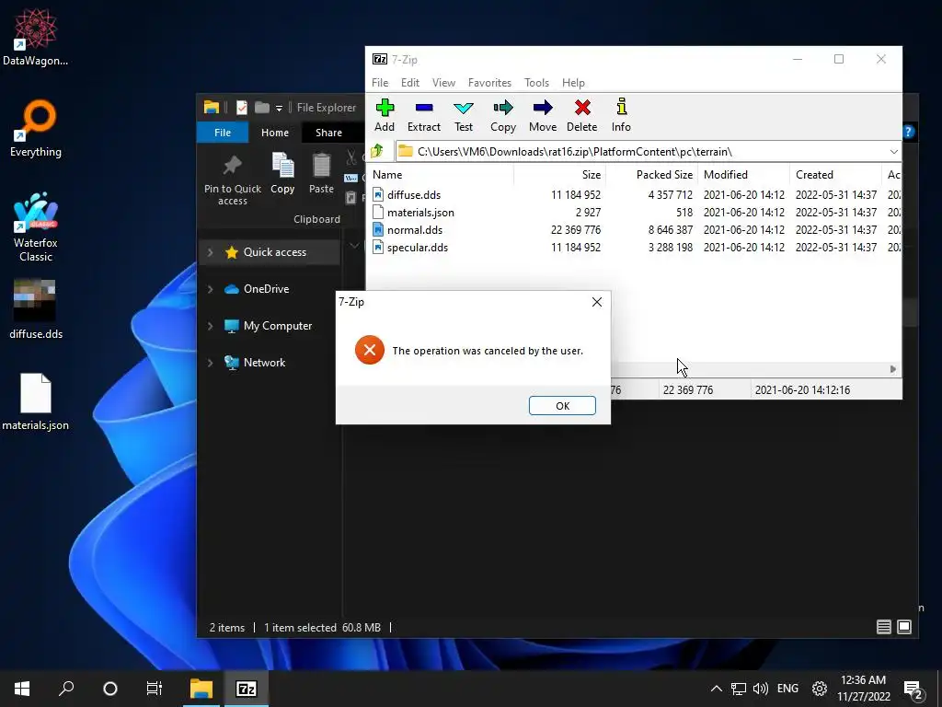The height and width of the screenshot is (707, 942).
Task: Open the clock and date flyout
Action: click(863, 689)
